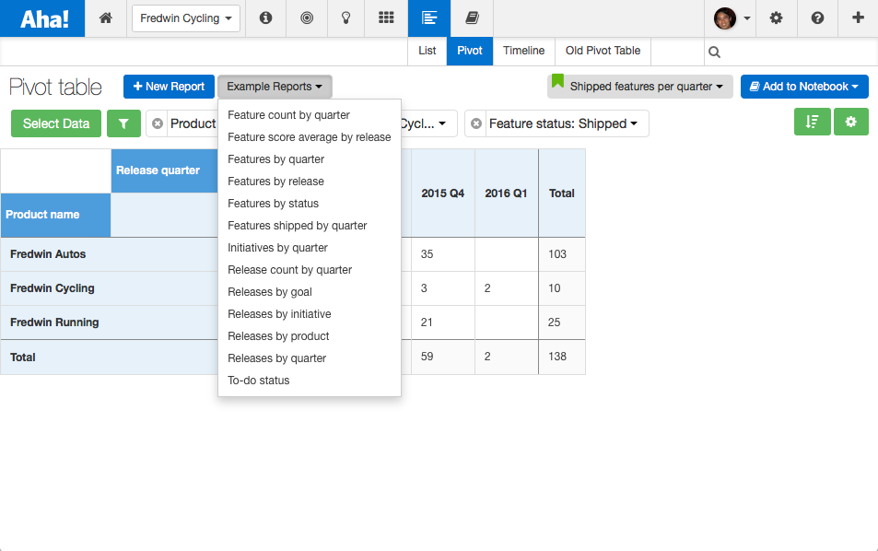The width and height of the screenshot is (878, 551).
Task: Click the Select Data button
Action: [x=56, y=123]
